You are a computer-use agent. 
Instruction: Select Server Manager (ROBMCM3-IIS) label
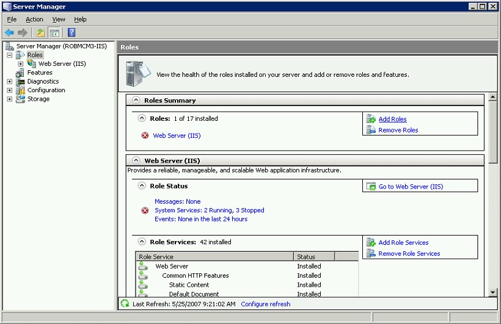(x=61, y=46)
